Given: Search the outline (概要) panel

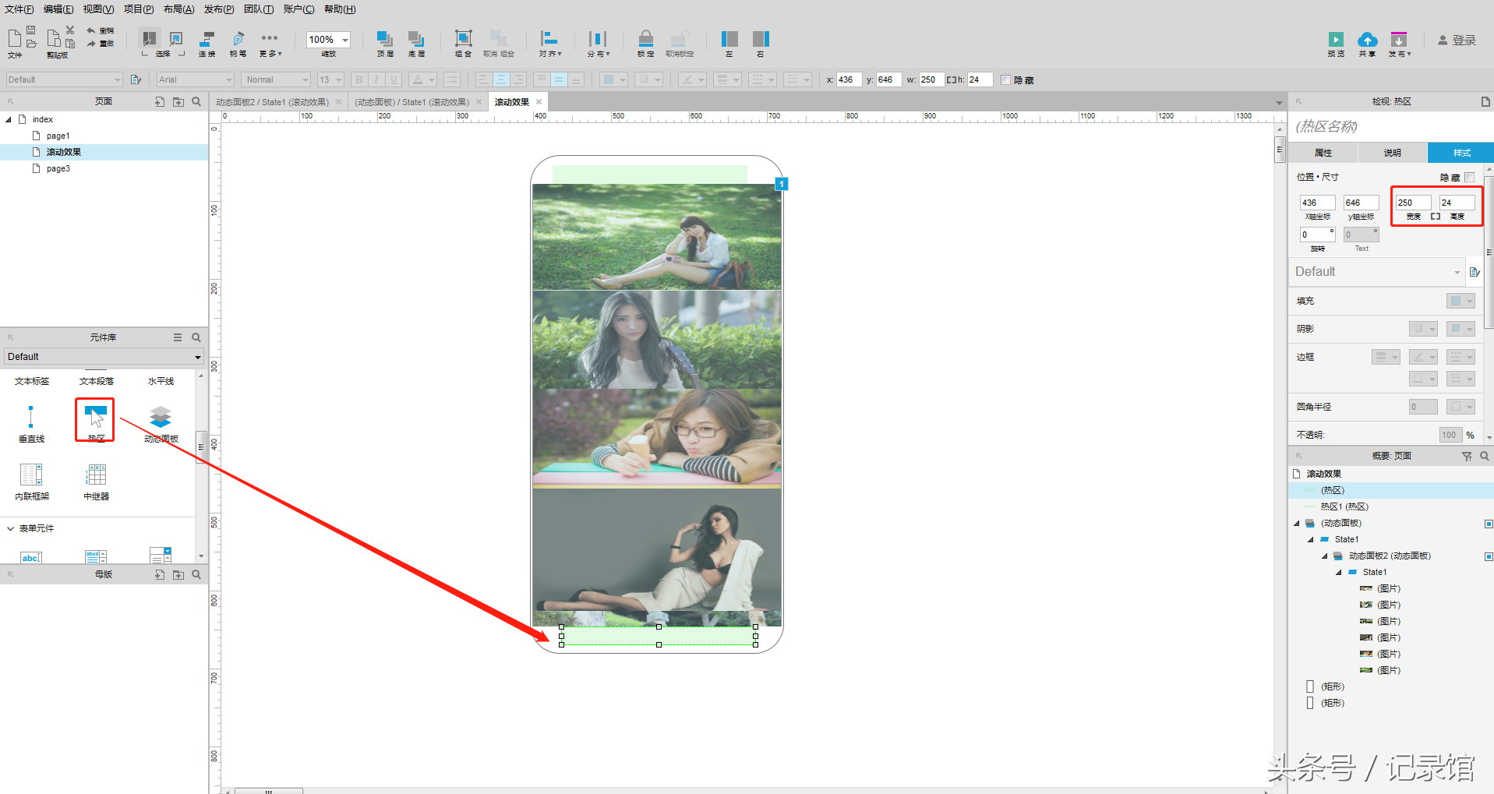Looking at the screenshot, I should pyautogui.click(x=1485, y=456).
